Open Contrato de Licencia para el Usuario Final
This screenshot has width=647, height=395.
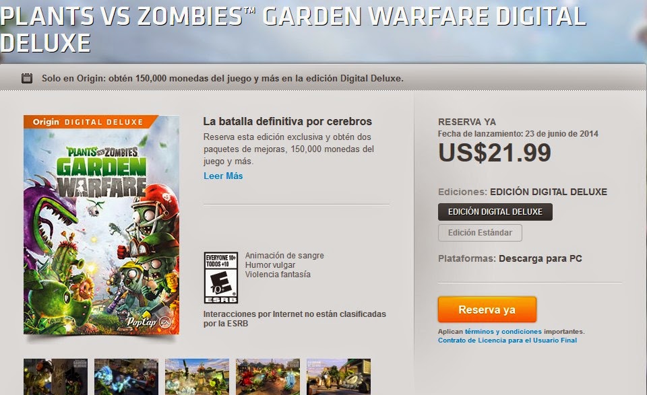click(x=507, y=340)
